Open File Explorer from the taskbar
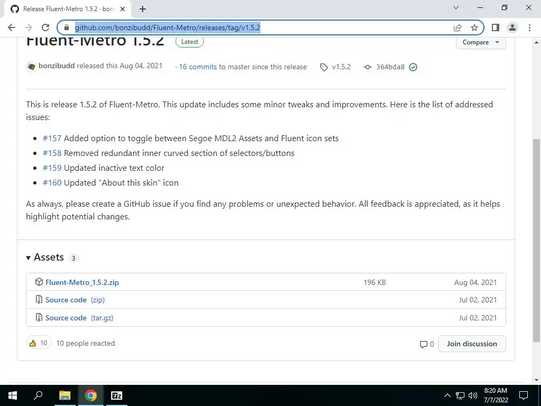 [64, 395]
